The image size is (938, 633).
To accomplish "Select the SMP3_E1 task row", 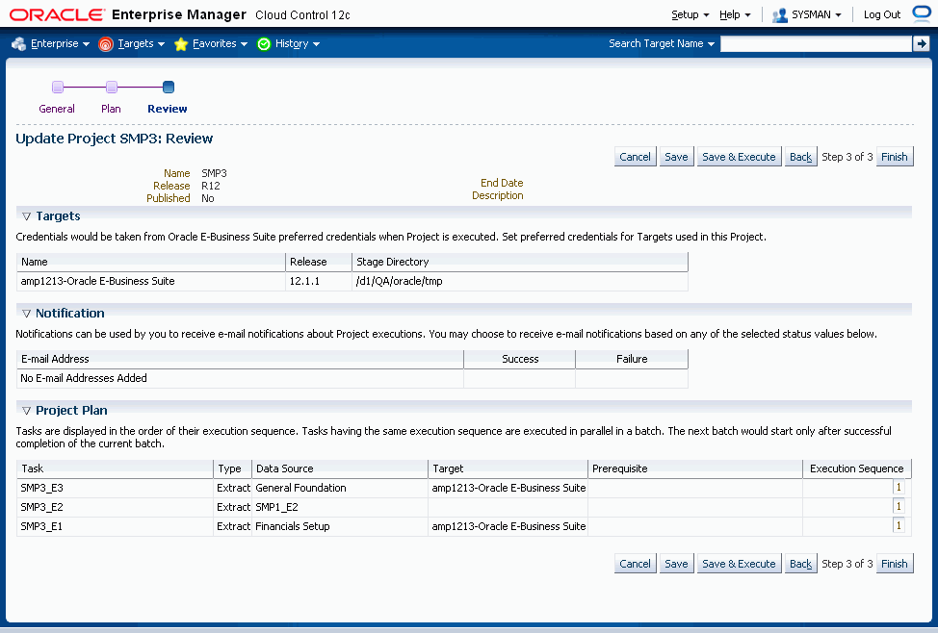I will (x=463, y=526).
